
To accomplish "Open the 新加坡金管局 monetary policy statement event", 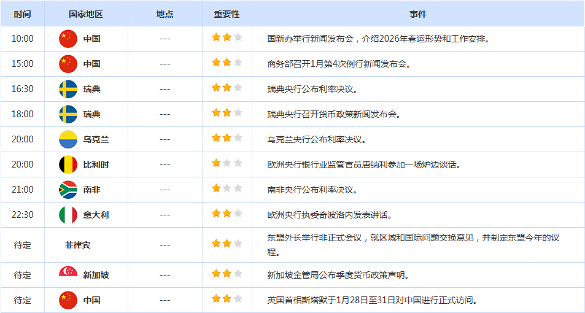I will pos(338,275).
